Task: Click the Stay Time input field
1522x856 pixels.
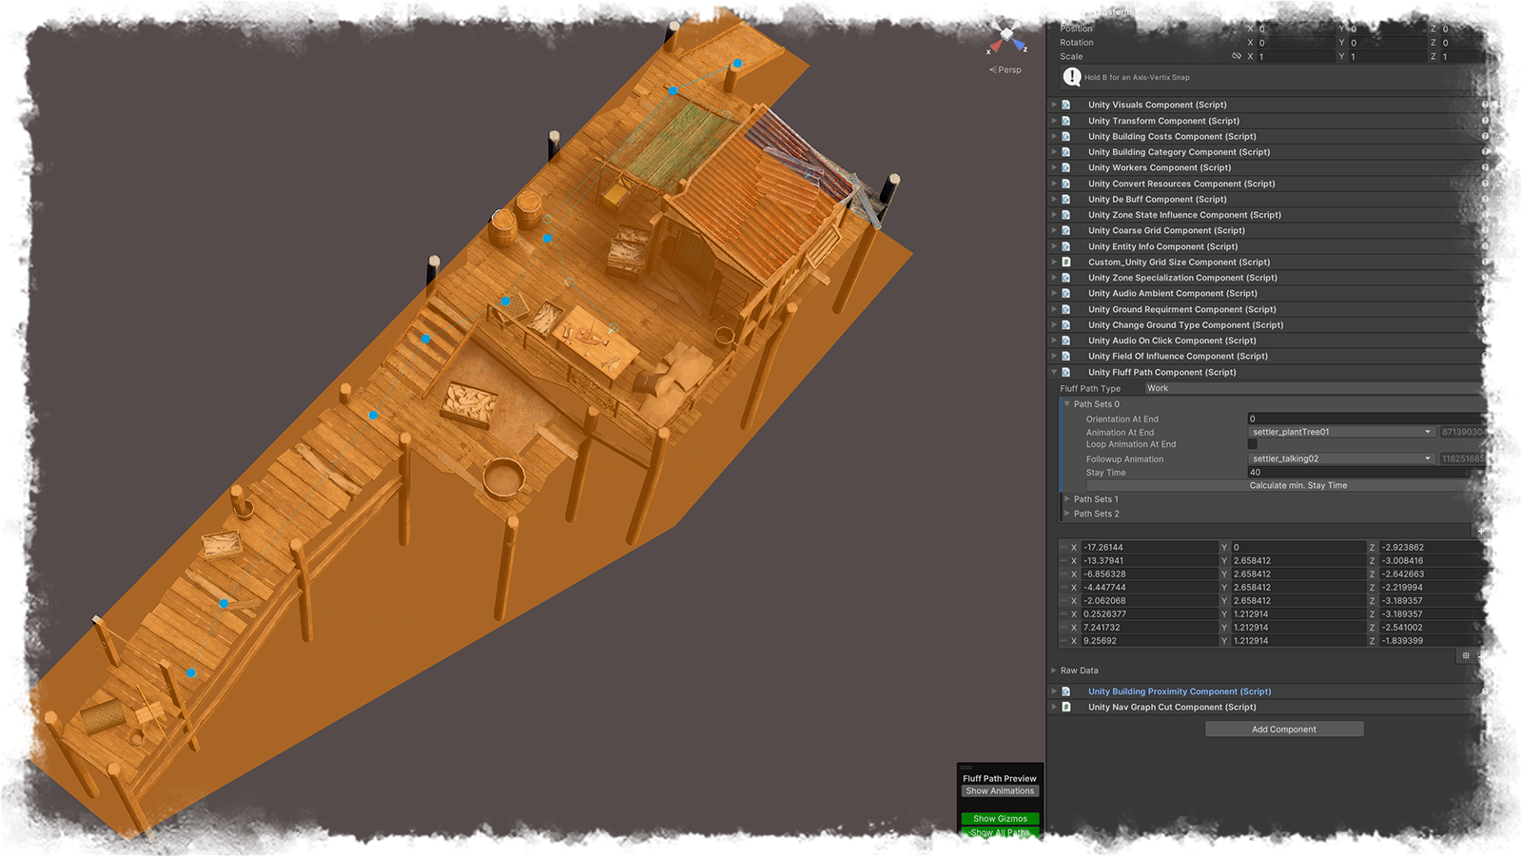Action: [x=1379, y=472]
